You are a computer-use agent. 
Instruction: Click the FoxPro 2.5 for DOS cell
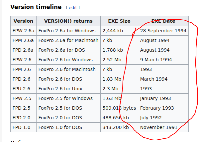click(x=68, y=108)
